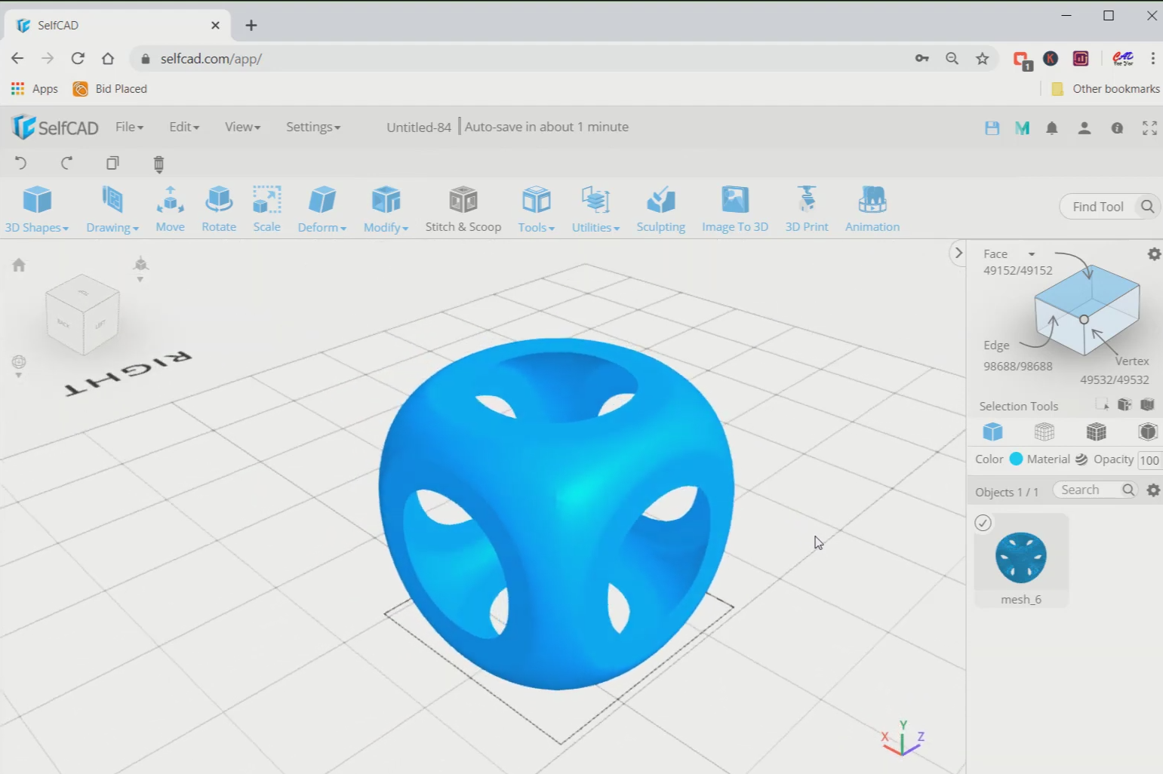1163x774 pixels.
Task: Switch to wireframe view mode
Action: point(1045,432)
